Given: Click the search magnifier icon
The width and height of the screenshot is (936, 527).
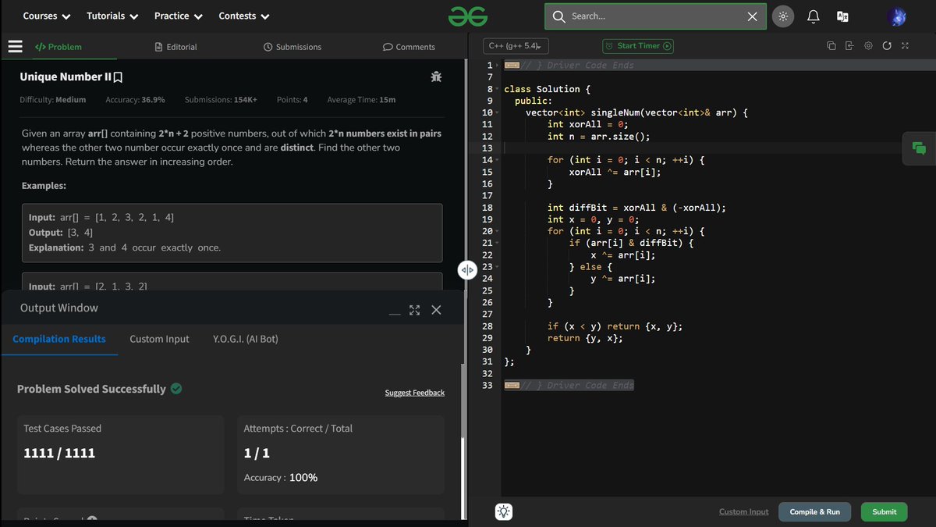Looking at the screenshot, I should click(x=558, y=16).
